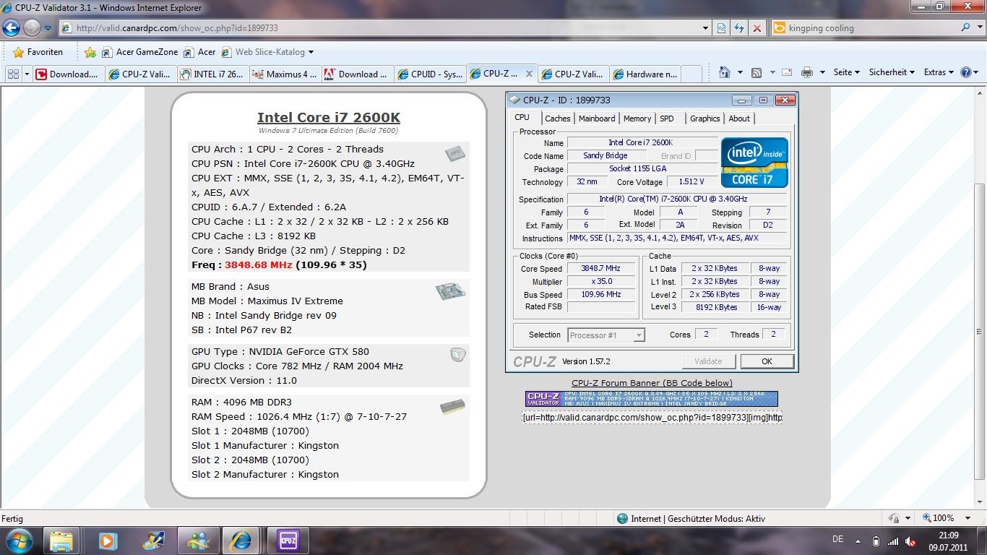Expand the address bar history dropdown
The width and height of the screenshot is (987, 555).
coord(705,28)
